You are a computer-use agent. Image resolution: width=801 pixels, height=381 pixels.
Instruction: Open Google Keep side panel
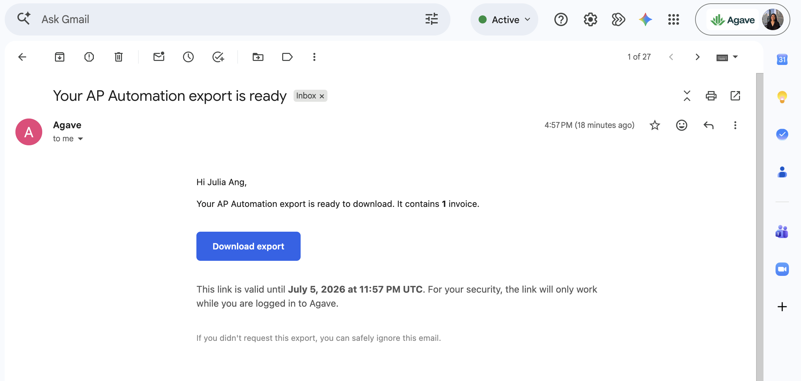click(782, 97)
